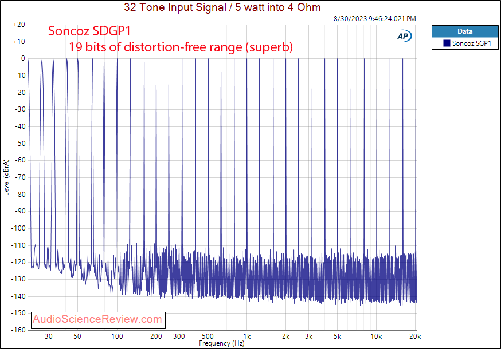Select the Data legend header
The height and width of the screenshot is (349, 501).
point(465,31)
